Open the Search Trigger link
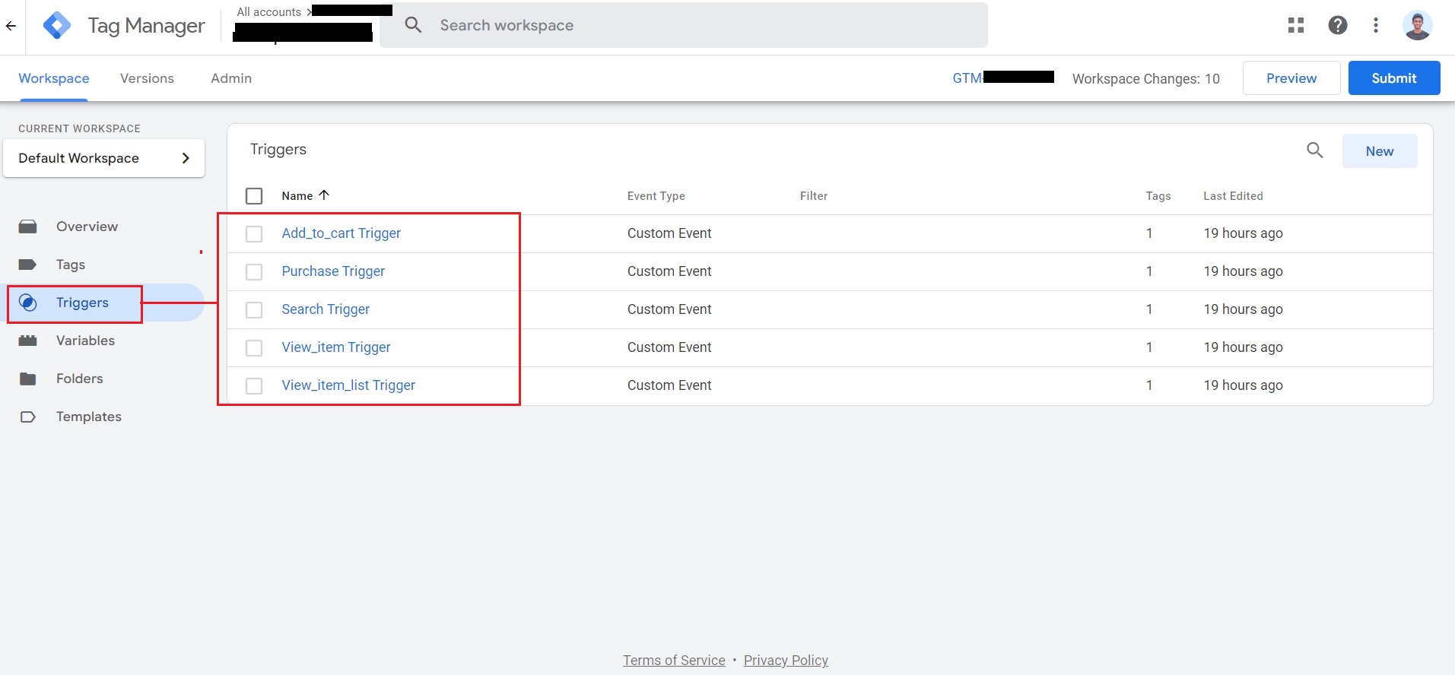Screen dimensions: 1455x675 coord(326,309)
